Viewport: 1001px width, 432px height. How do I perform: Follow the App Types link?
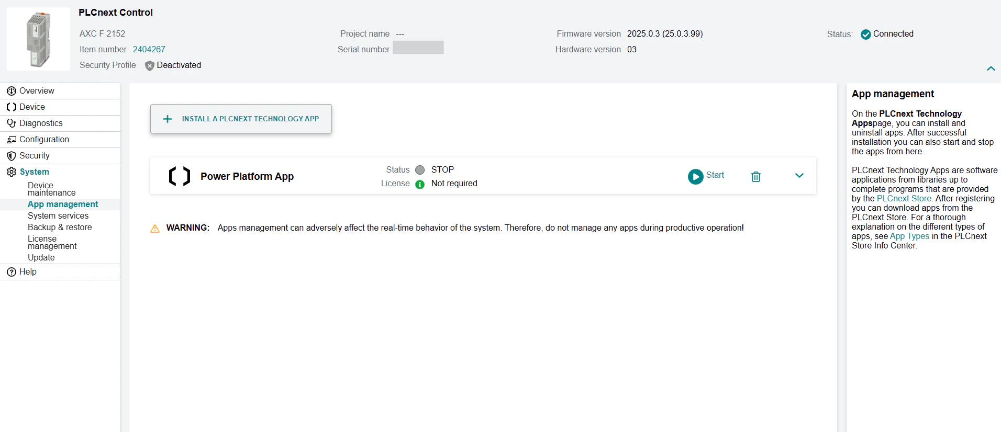pos(909,236)
